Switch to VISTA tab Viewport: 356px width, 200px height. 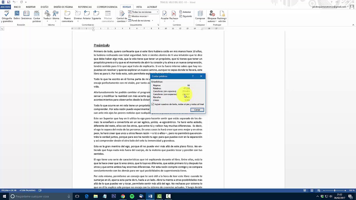click(139, 7)
